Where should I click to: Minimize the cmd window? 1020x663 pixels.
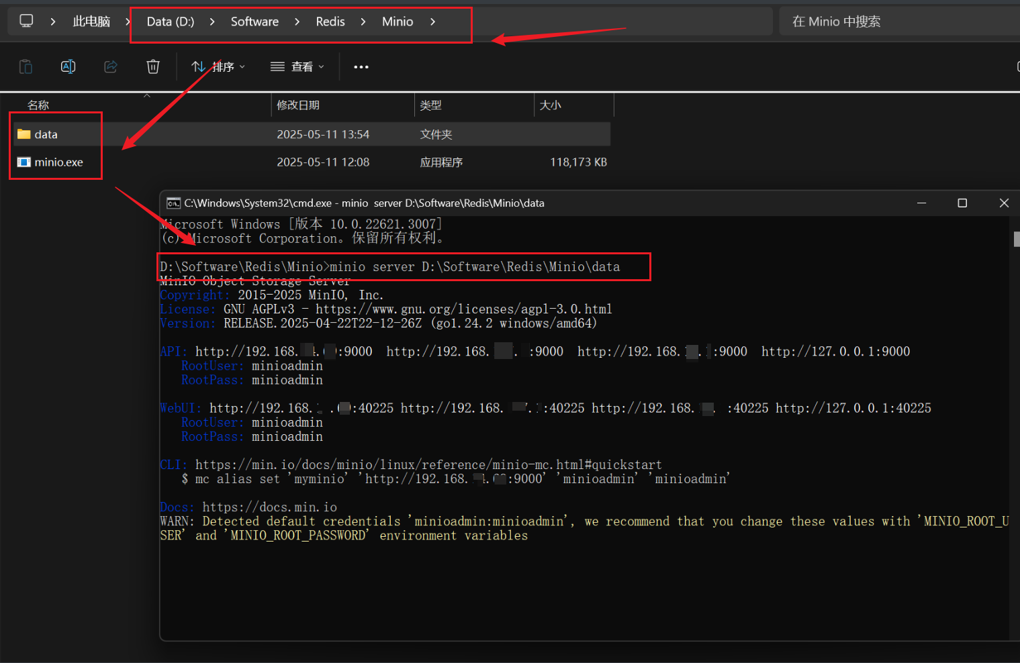(x=921, y=203)
